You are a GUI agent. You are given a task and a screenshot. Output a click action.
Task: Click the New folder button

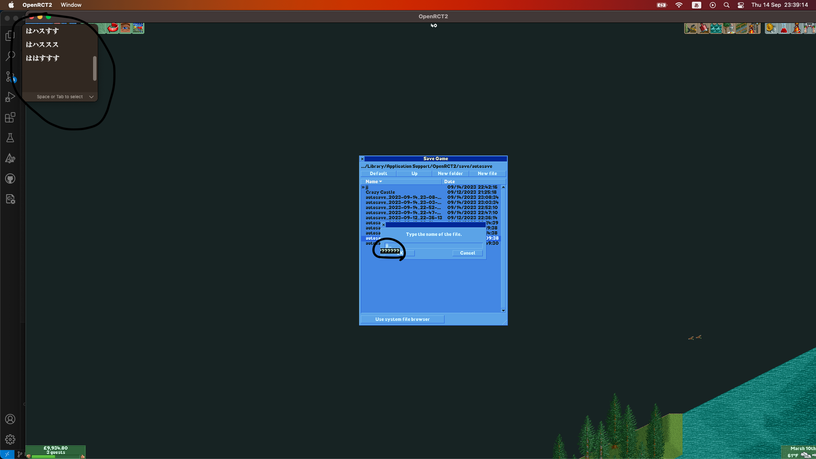[x=450, y=173]
